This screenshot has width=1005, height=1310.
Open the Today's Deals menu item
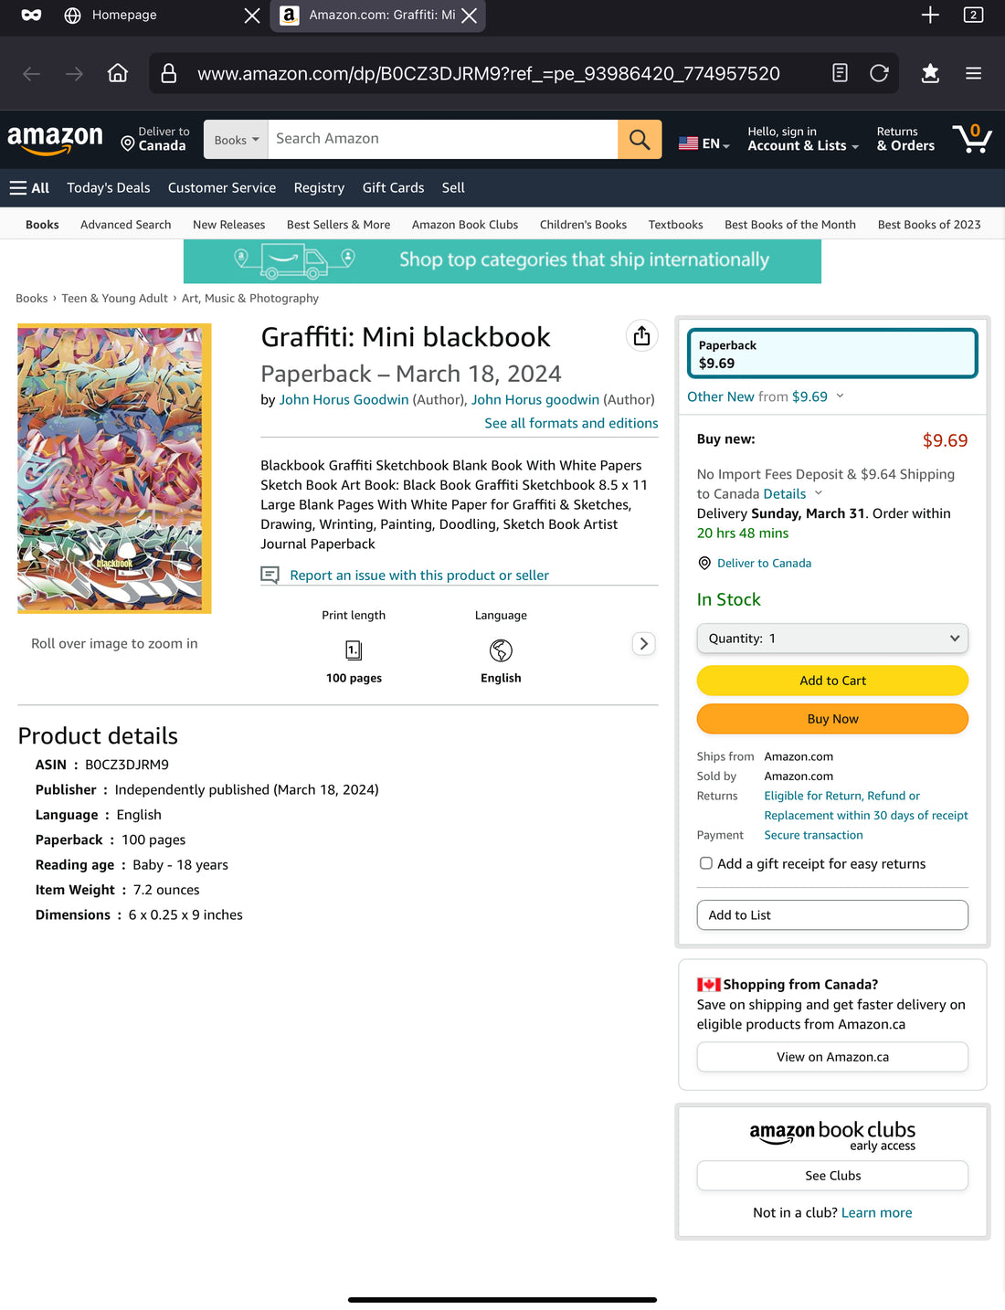(108, 187)
